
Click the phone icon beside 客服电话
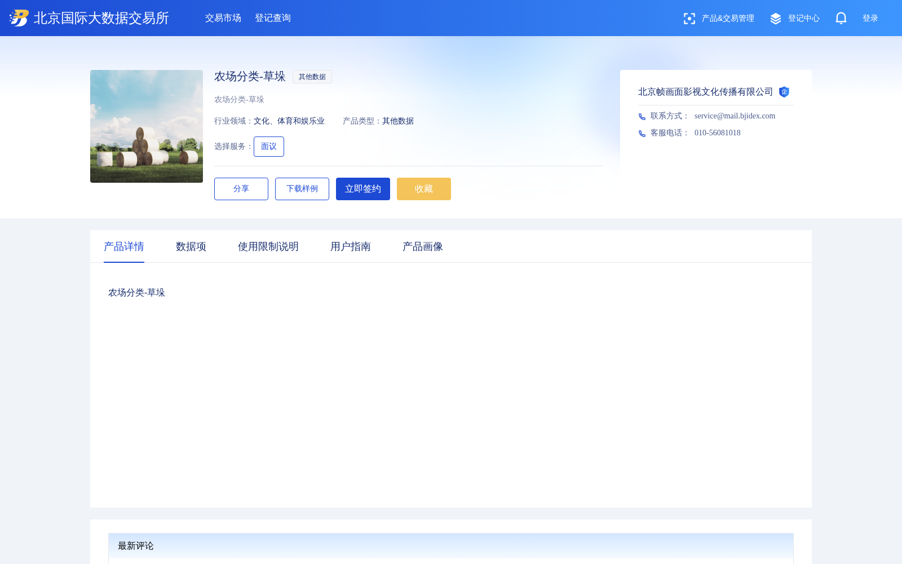[x=642, y=133]
